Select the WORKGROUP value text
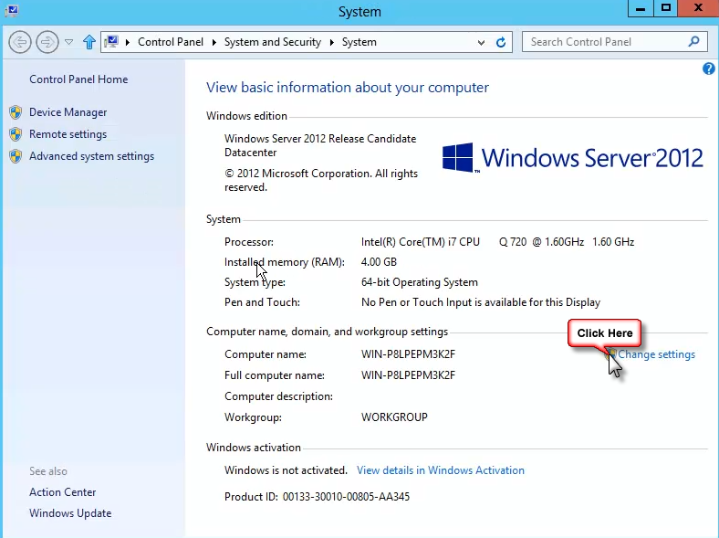The height and width of the screenshot is (538, 719). point(394,417)
